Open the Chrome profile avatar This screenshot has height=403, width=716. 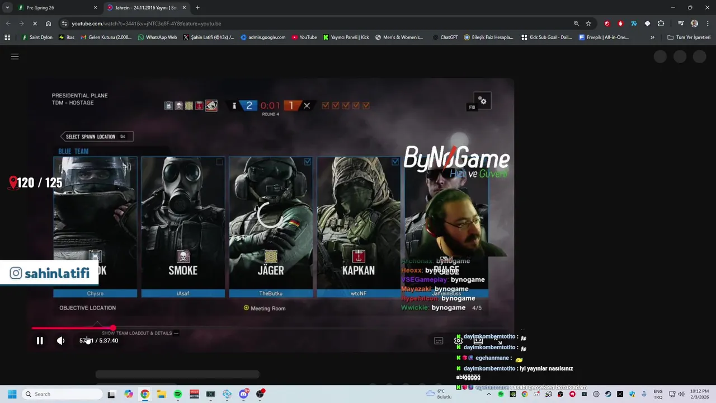point(694,24)
